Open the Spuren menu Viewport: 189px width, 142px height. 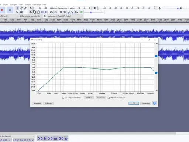[6, 4]
